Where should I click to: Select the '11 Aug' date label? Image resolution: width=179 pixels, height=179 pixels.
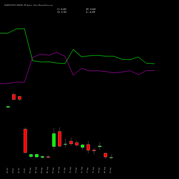point(64,170)
